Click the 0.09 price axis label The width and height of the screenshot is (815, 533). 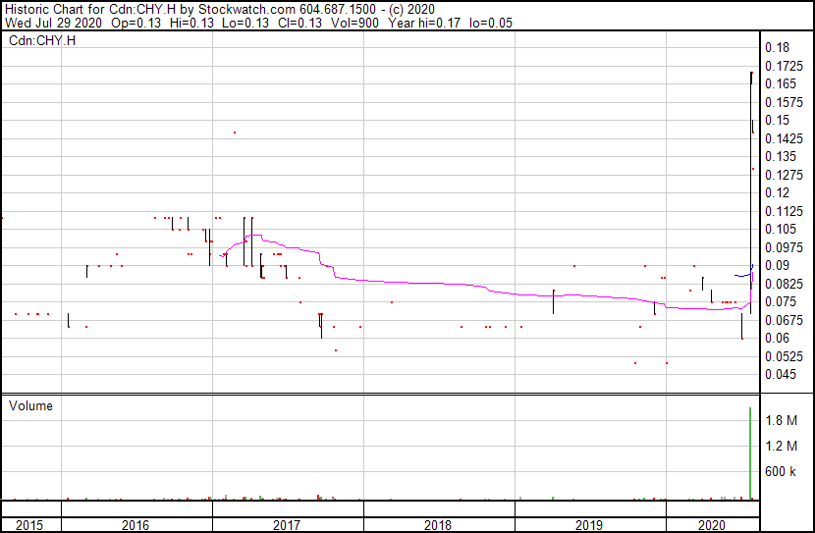coord(777,265)
